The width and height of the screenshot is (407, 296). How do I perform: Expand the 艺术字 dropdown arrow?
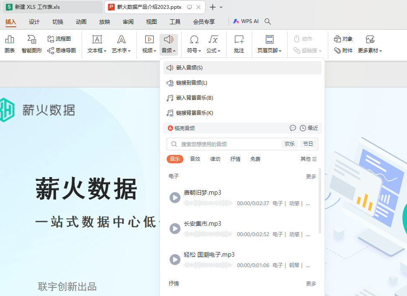coord(129,51)
